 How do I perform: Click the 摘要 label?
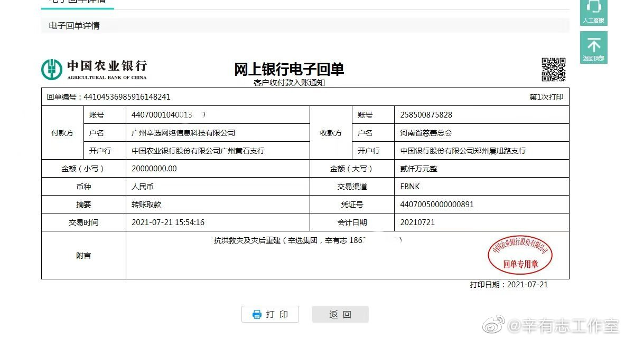click(83, 205)
